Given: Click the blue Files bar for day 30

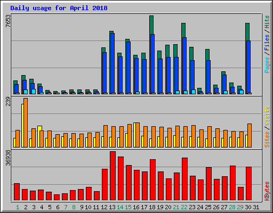Looking at the screenshot, I should tap(248, 67).
